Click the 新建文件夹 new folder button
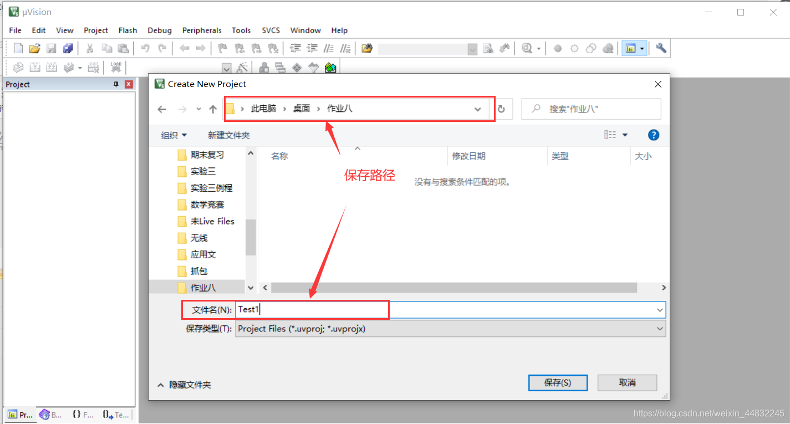The width and height of the screenshot is (790, 424). (229, 135)
